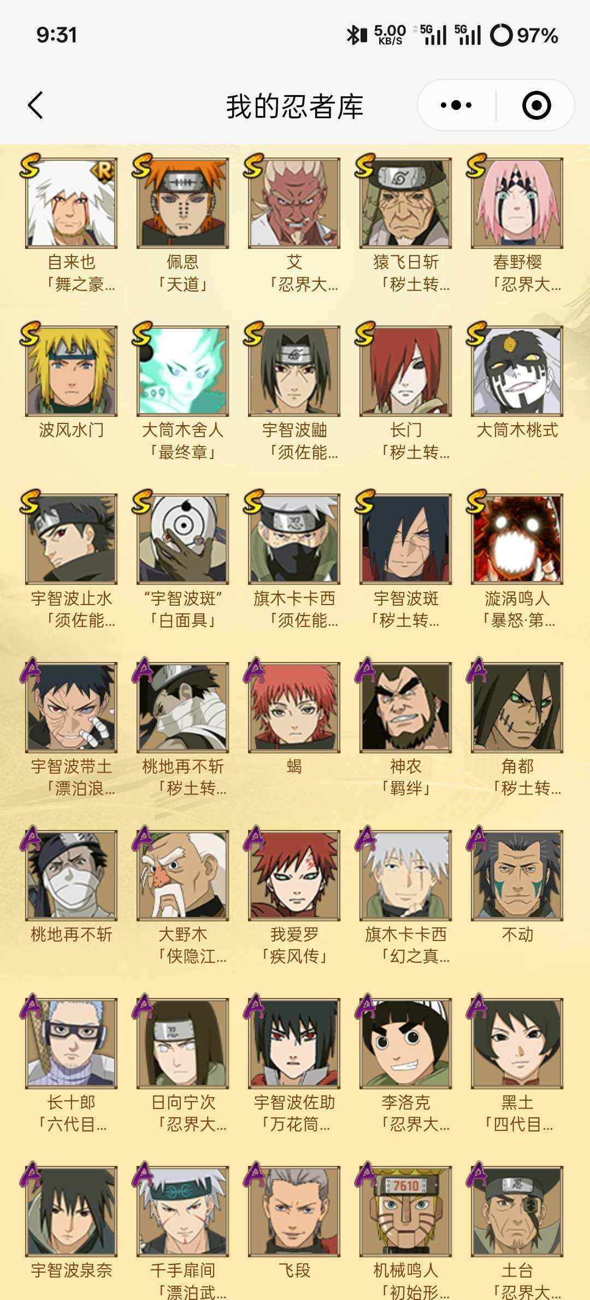Pick the 李洛克 ninja avatar
The width and height of the screenshot is (590, 1300).
coord(406,1043)
